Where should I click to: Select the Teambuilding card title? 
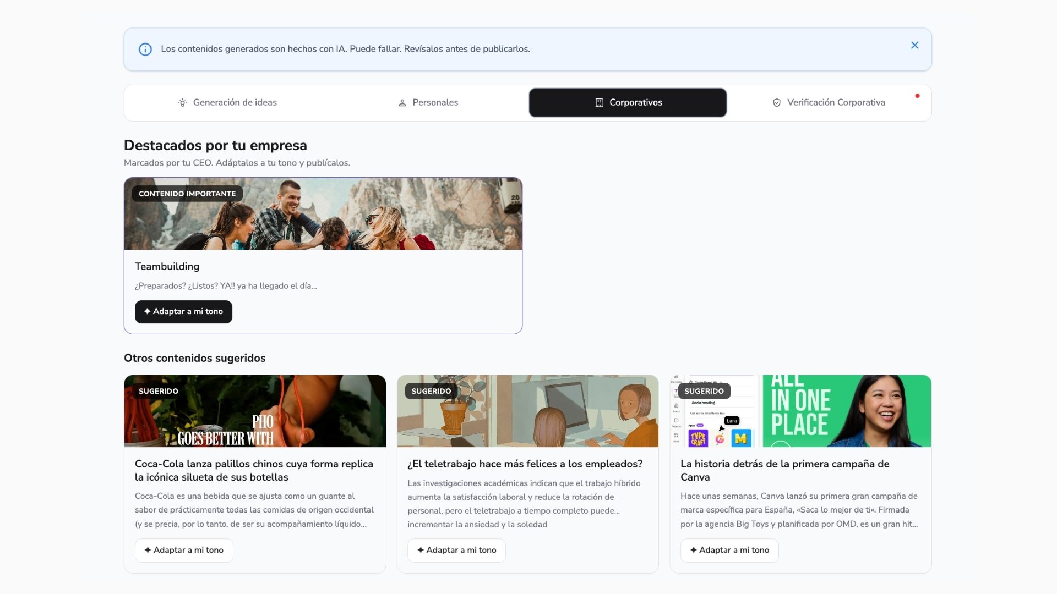coord(167,266)
